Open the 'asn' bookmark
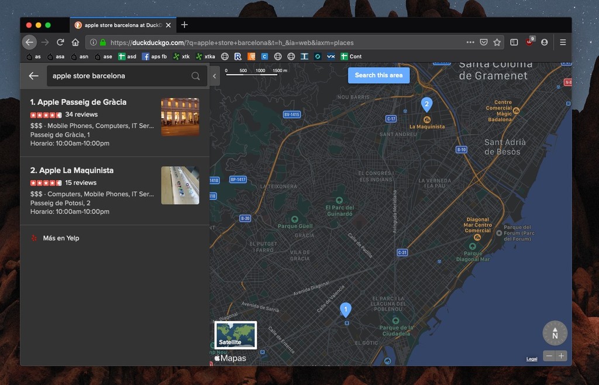Viewport: 599px width, 385px height. (80, 57)
